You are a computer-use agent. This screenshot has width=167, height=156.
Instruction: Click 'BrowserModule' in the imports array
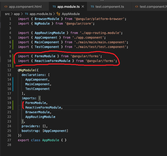pos(38,112)
